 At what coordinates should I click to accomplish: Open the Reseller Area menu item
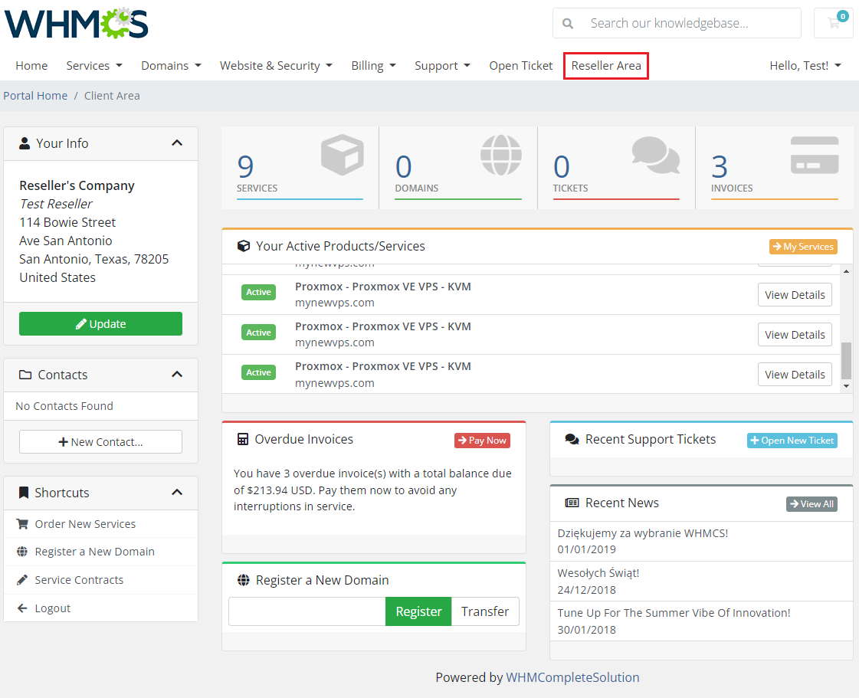point(606,66)
